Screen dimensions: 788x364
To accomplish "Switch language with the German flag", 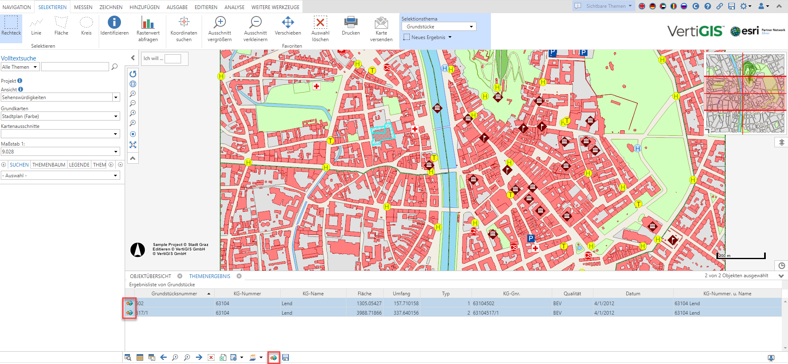I will coord(652,6).
